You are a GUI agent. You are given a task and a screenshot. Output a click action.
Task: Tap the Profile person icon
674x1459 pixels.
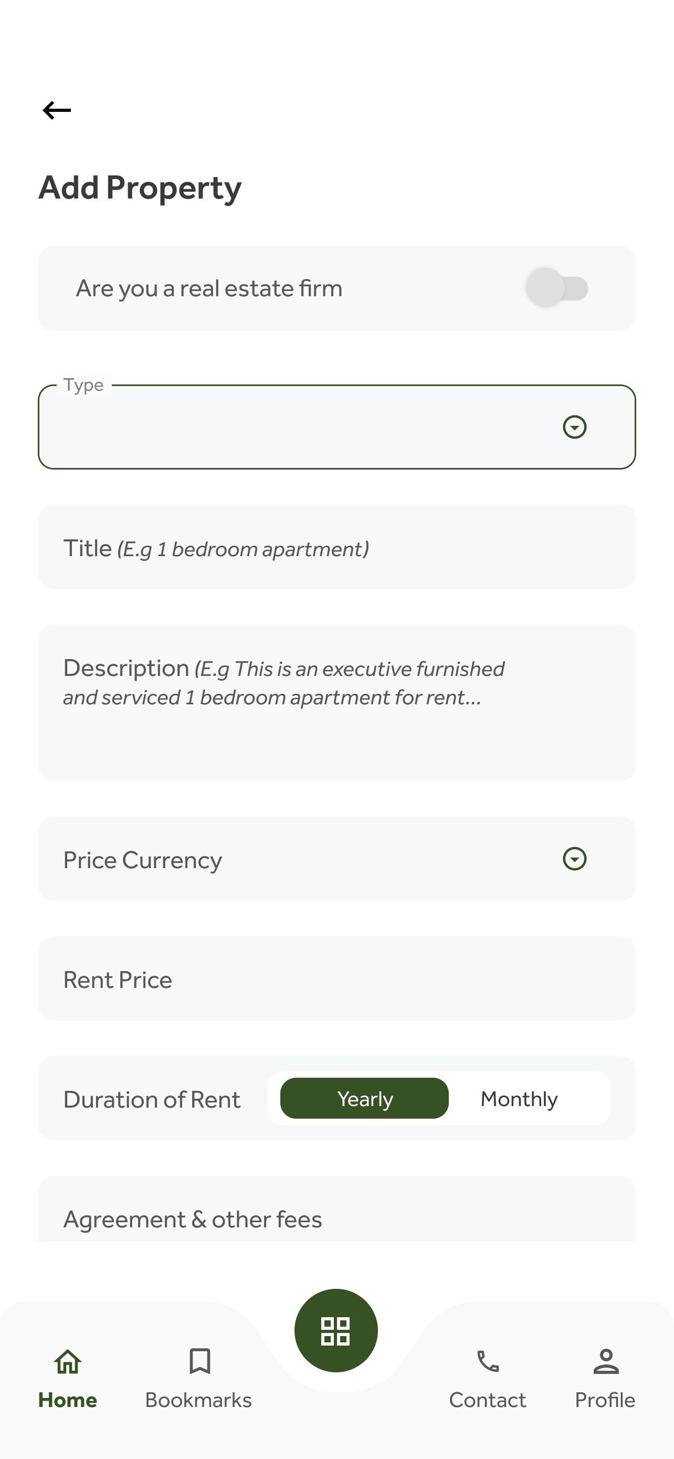[x=606, y=1361]
